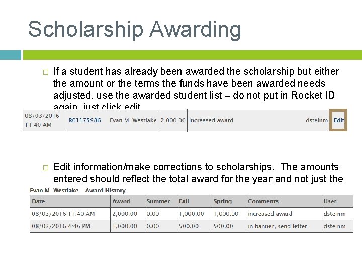Click the first square bullet marker
362x271 pixels.
(x=45, y=72)
